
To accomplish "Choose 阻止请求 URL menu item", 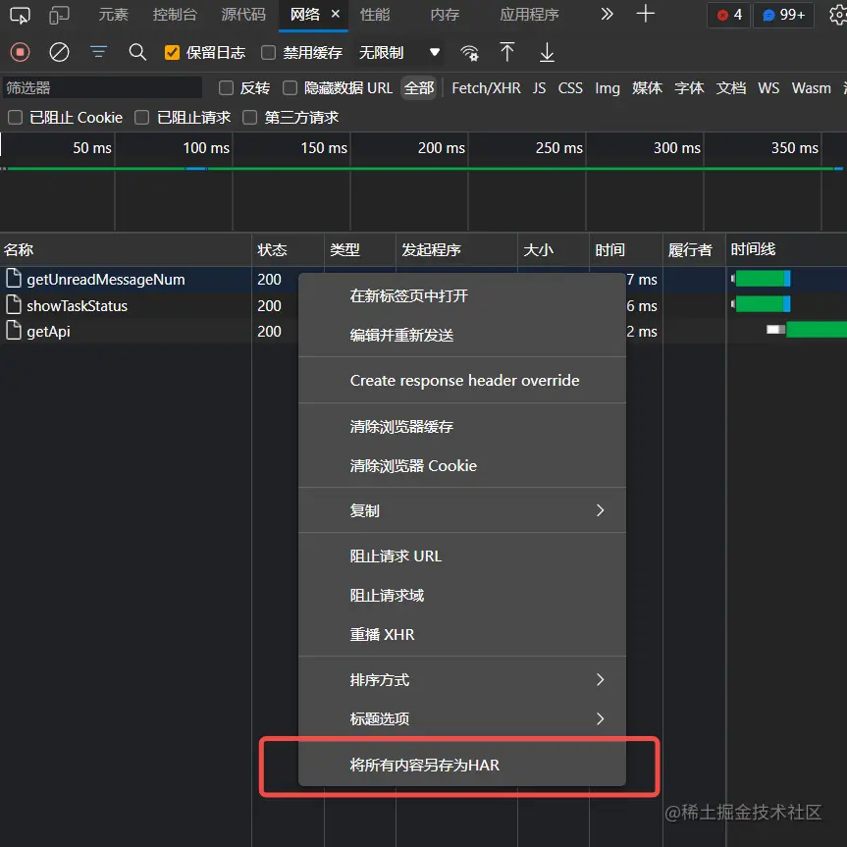I will [x=462, y=556].
